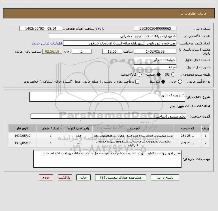Click the اطلاعات خدمات مورد نیاز heading
Image resolution: width=218 pixels, height=211 pixels.
(190, 106)
